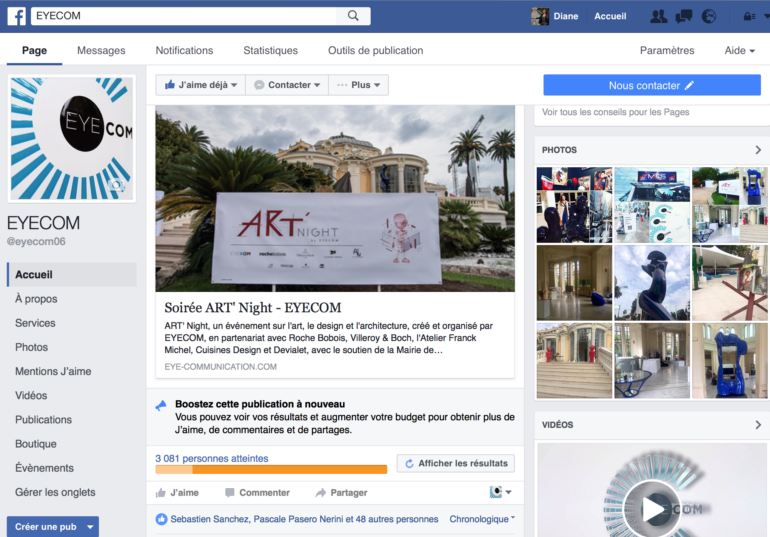Image resolution: width=770 pixels, height=537 pixels.
Task: Play the EYECOM video
Action: (652, 509)
